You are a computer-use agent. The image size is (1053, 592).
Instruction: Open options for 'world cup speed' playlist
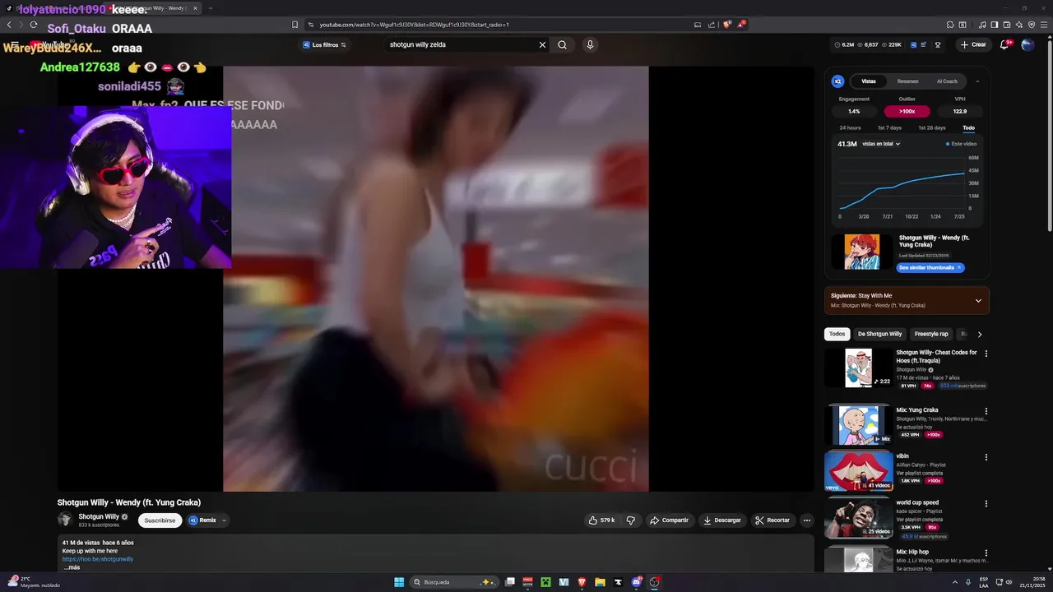pos(986,503)
